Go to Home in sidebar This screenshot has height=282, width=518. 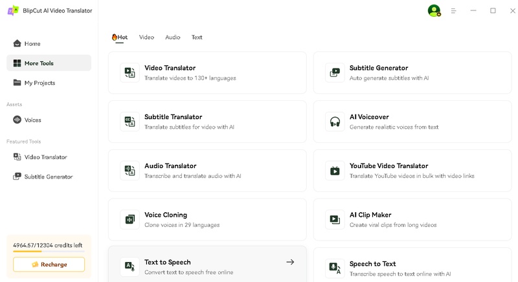(49, 43)
